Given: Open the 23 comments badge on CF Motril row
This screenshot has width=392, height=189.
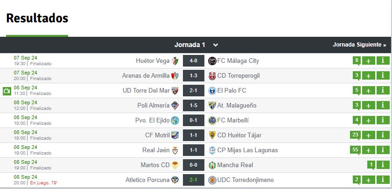Looking at the screenshot, I should pyautogui.click(x=356, y=135).
